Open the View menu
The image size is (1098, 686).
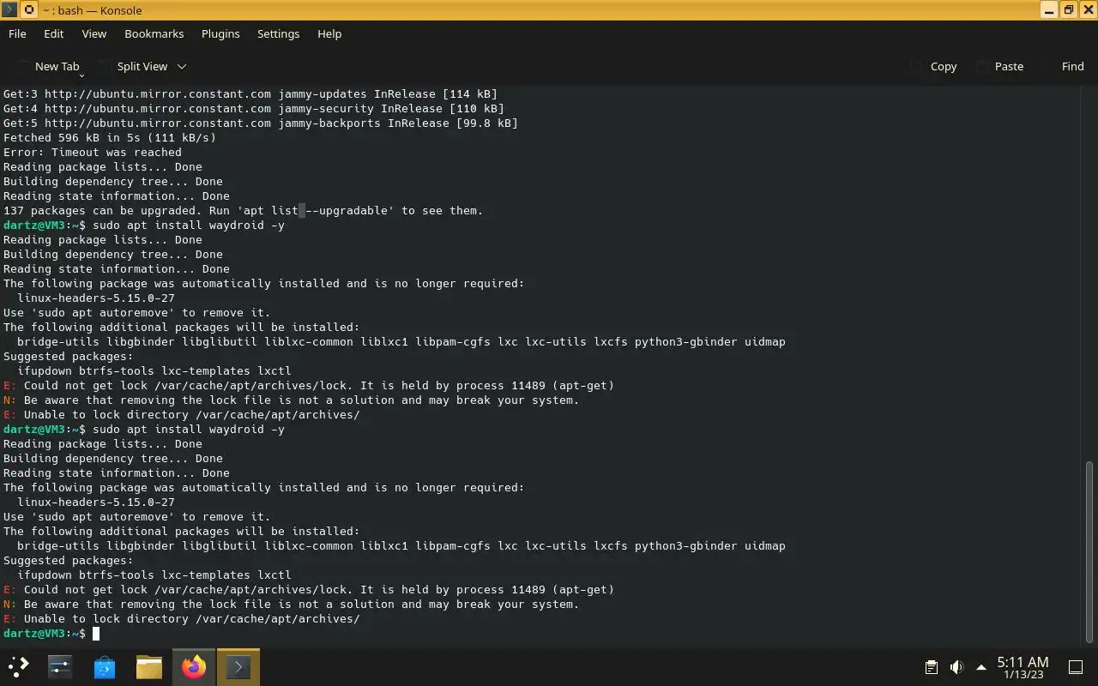click(x=94, y=33)
